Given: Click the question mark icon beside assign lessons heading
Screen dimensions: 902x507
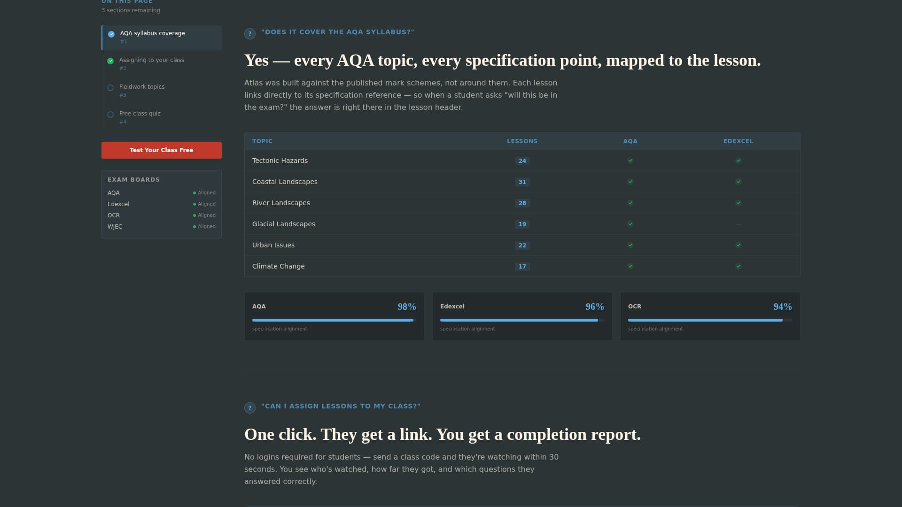Looking at the screenshot, I should click(250, 408).
